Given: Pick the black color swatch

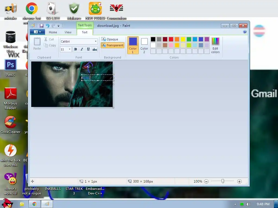Looking at the screenshot, I should coord(153,39).
